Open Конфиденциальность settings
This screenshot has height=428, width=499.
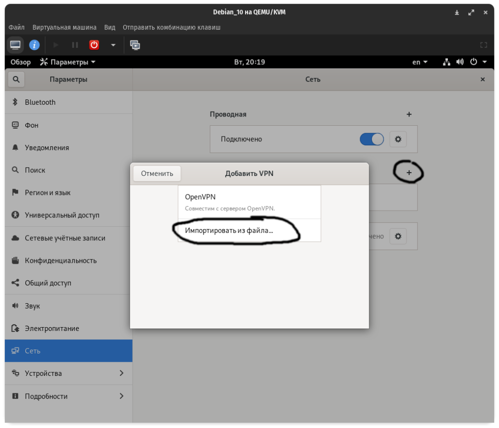[x=69, y=260]
